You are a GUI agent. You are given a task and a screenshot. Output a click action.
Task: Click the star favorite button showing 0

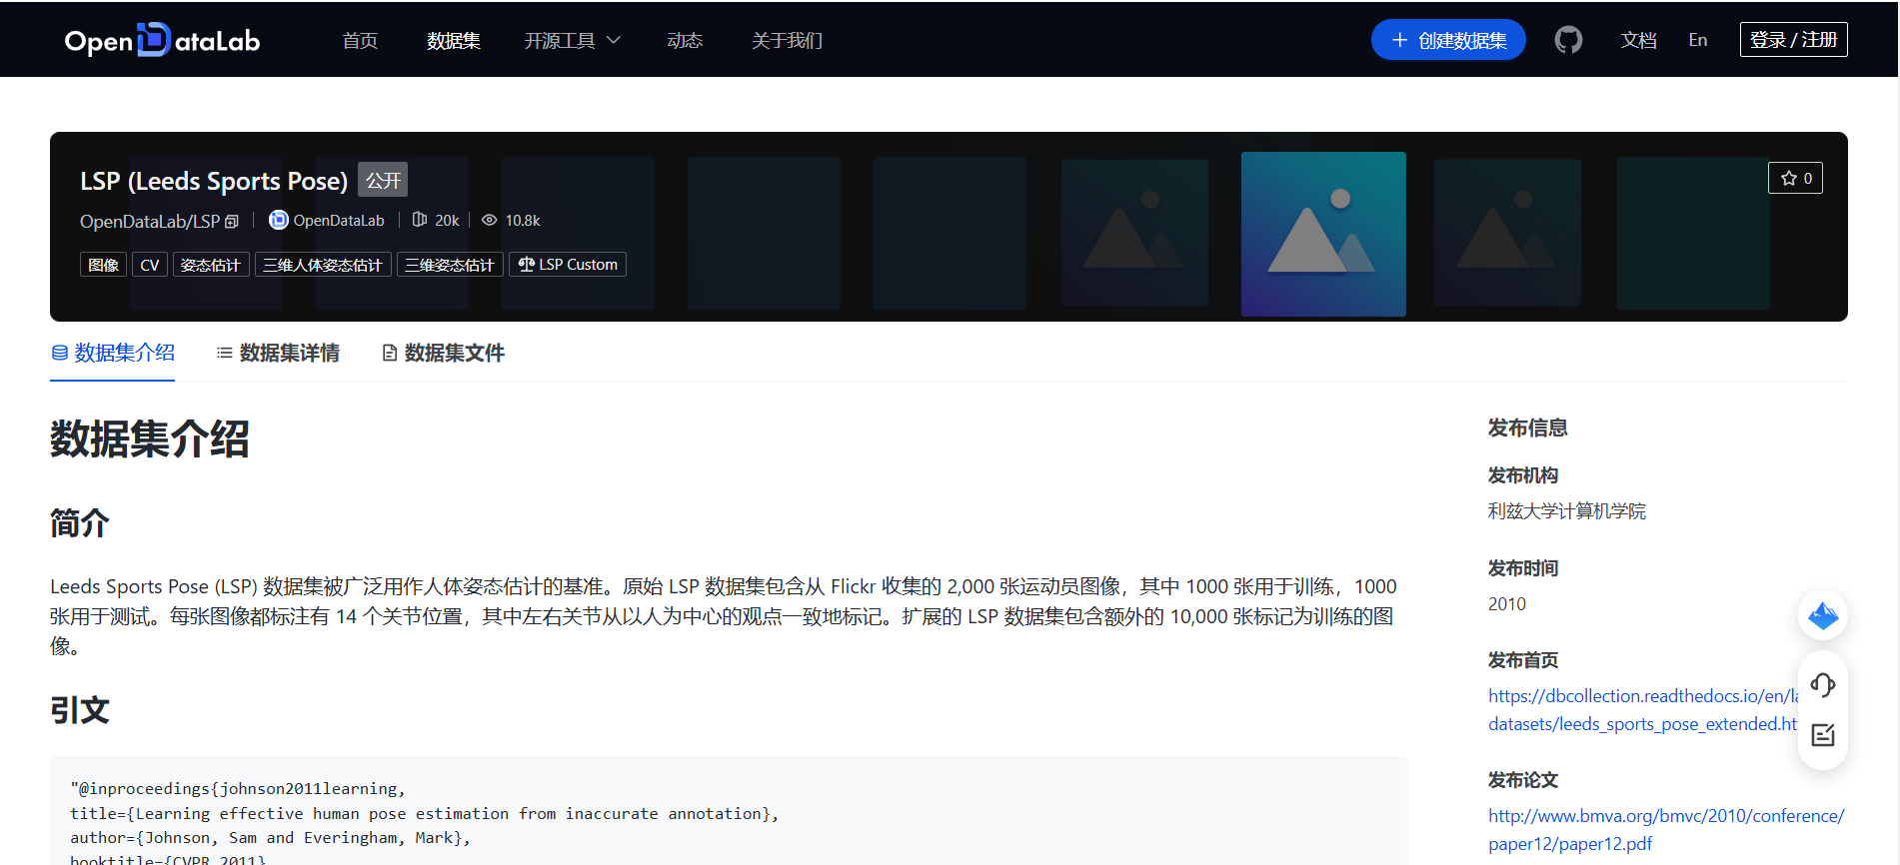(x=1796, y=178)
